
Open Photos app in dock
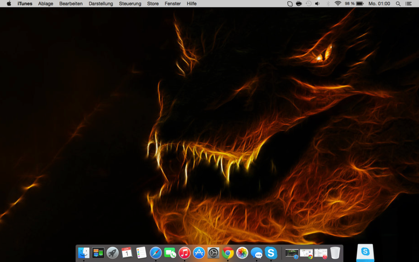point(242,253)
